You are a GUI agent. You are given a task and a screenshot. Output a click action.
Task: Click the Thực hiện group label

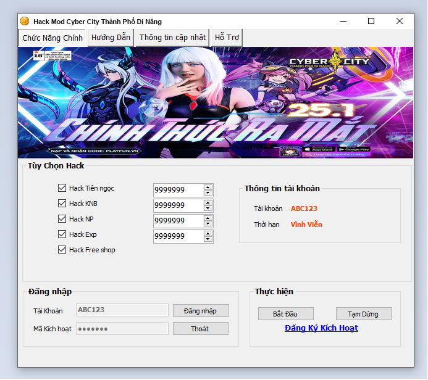click(x=274, y=292)
